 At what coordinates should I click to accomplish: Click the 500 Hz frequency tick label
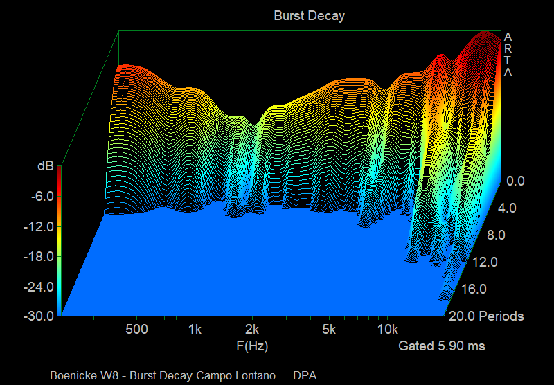[137, 328]
